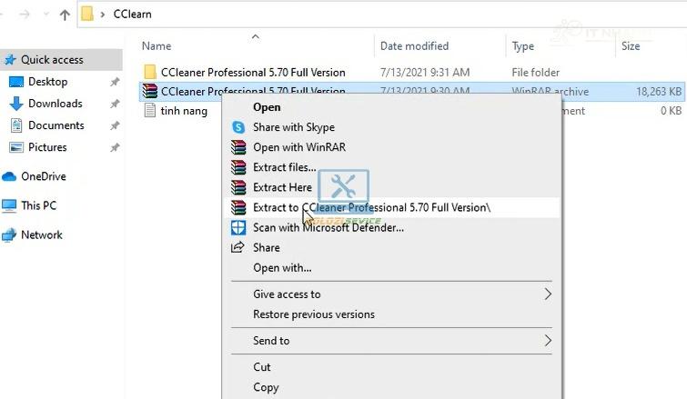Click the breadcrumb chevron before CClearn
This screenshot has width=687, height=399.
pos(102,15)
